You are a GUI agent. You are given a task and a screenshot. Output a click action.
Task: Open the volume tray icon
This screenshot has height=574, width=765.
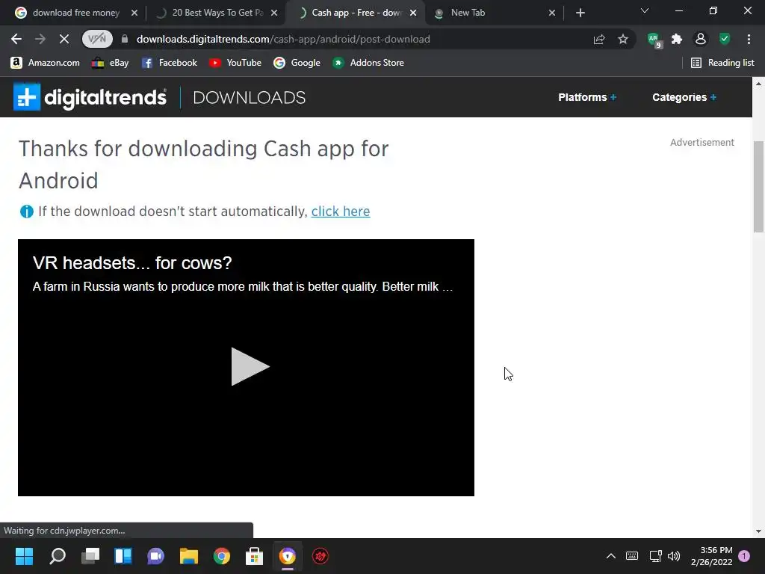pos(674,556)
